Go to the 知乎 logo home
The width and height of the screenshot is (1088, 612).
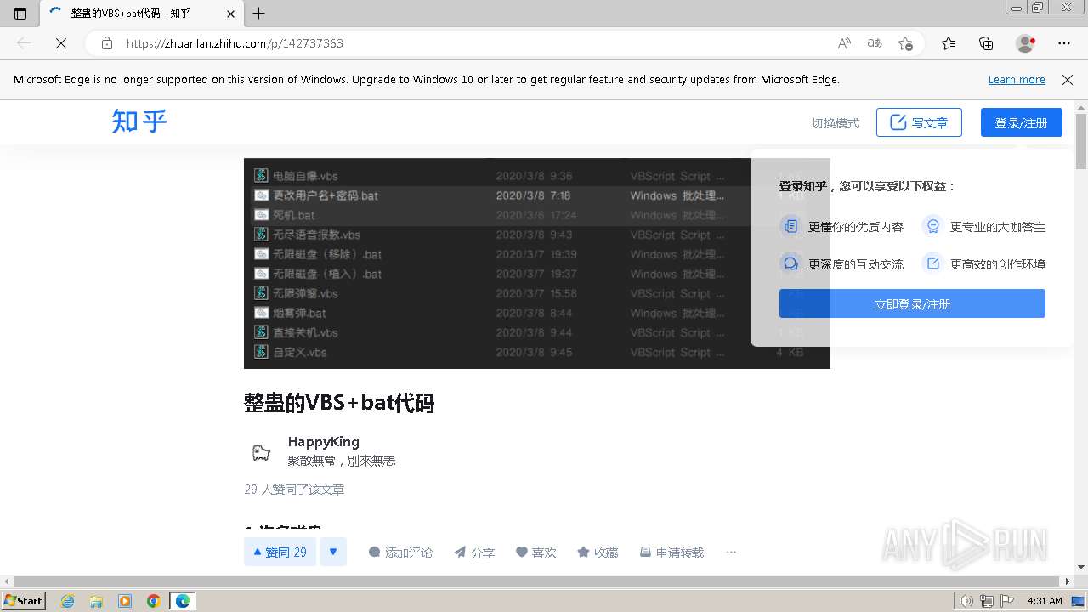[139, 122]
